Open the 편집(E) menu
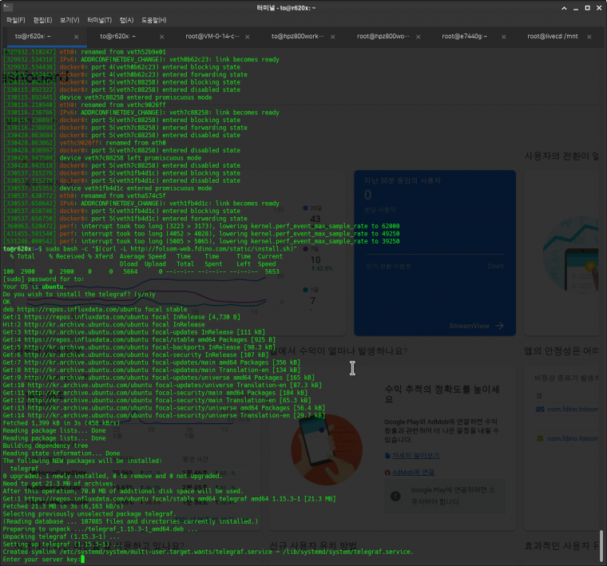 pos(42,20)
